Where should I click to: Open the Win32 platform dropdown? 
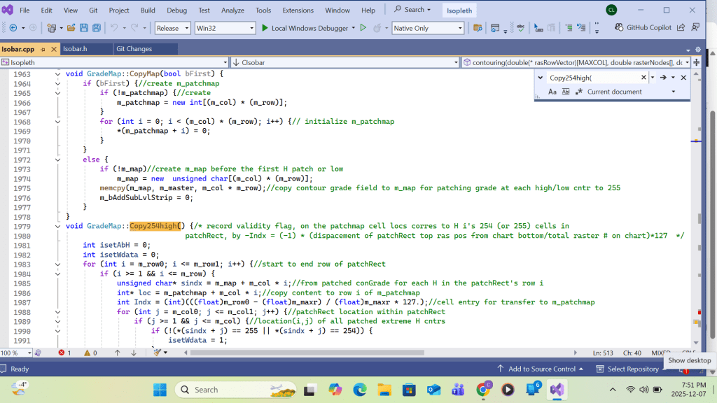coord(225,28)
